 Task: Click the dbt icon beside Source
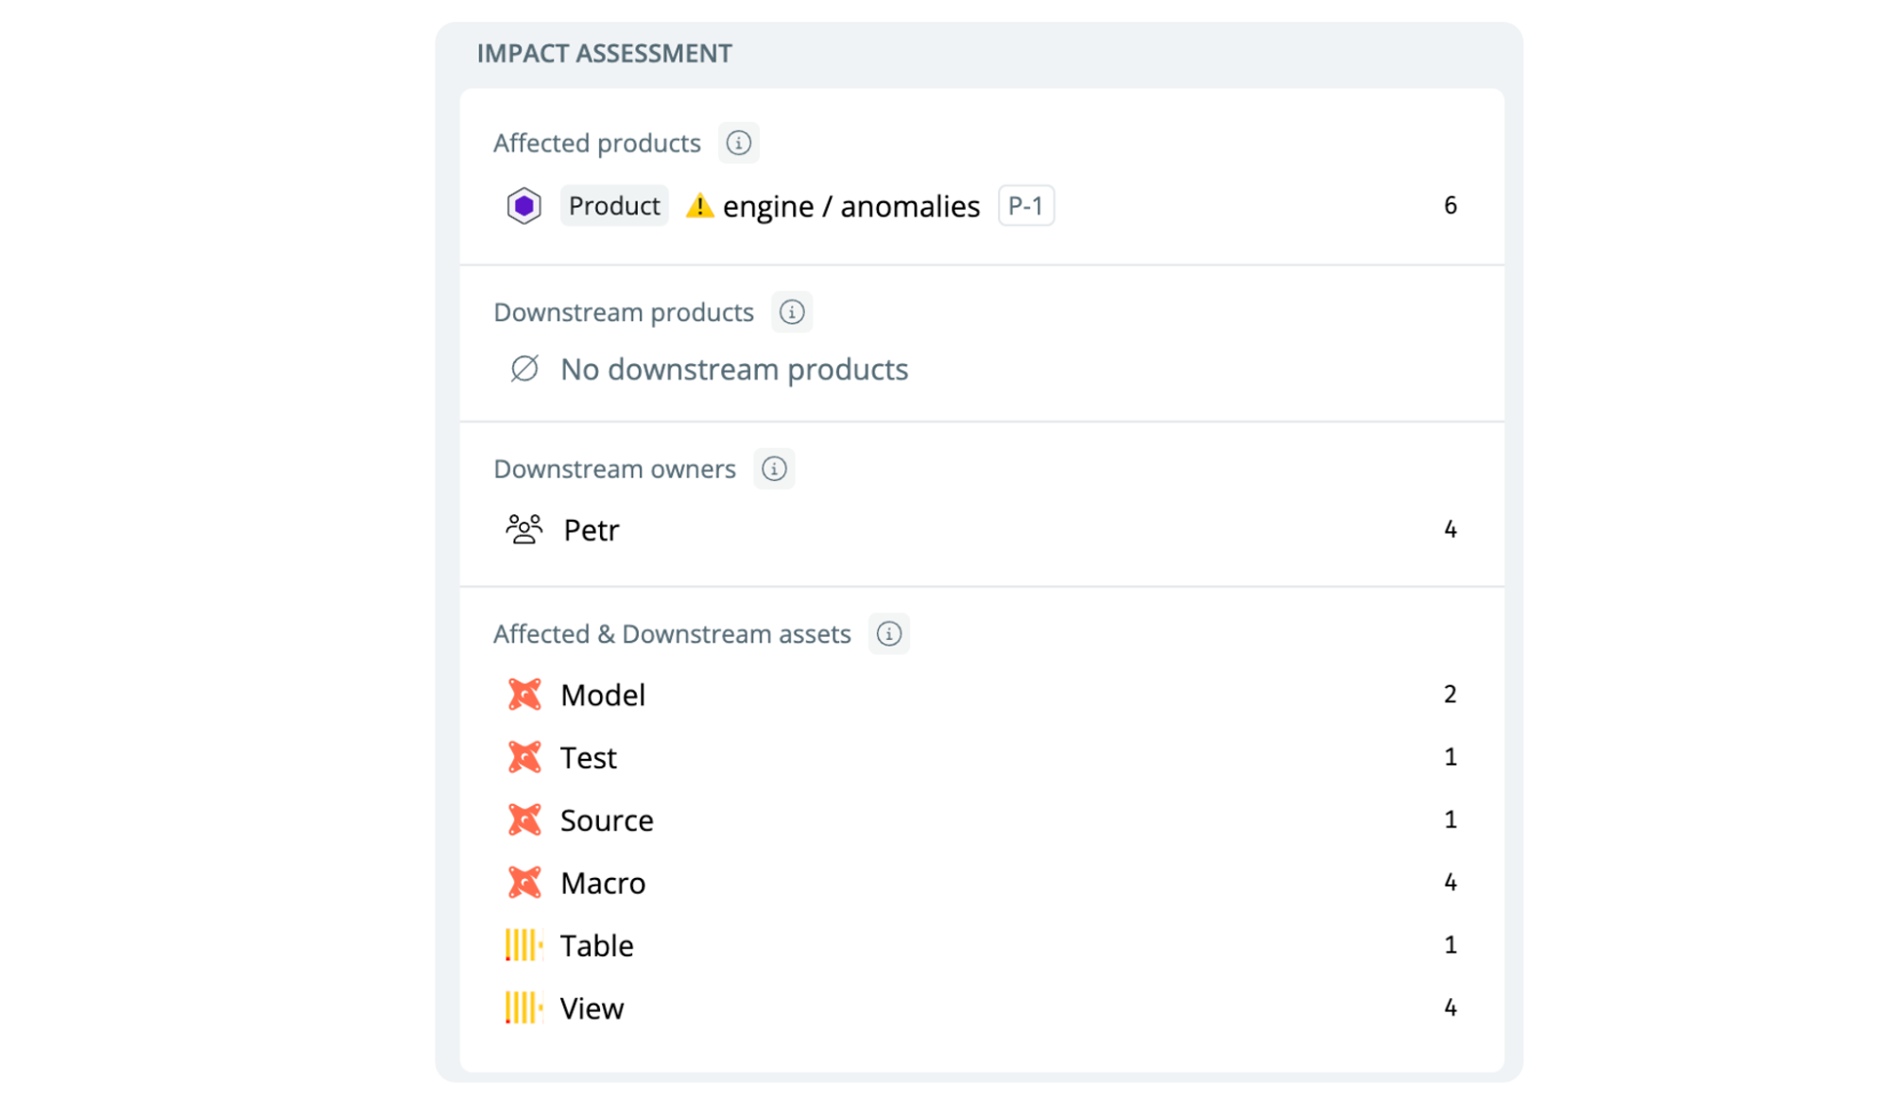coord(524,819)
